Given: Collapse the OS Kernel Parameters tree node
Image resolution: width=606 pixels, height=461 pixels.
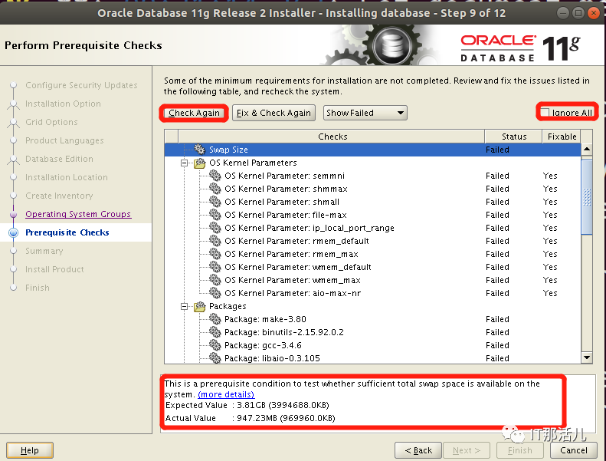Looking at the screenshot, I should [x=185, y=163].
